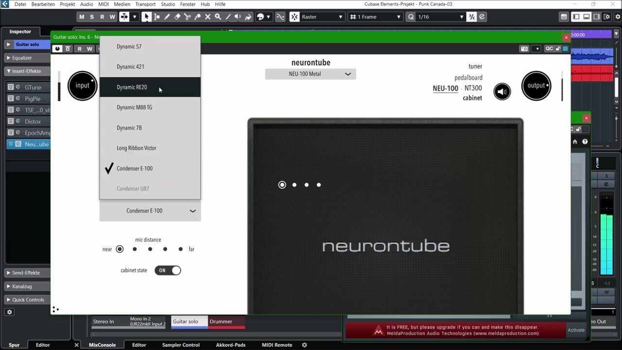Screen dimensions: 622x350
Task: Click the neurontube speaker mute icon
Action: point(502,91)
